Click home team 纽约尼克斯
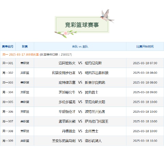Viewport: 164px width, 154px height. pyautogui.click(x=93, y=63)
